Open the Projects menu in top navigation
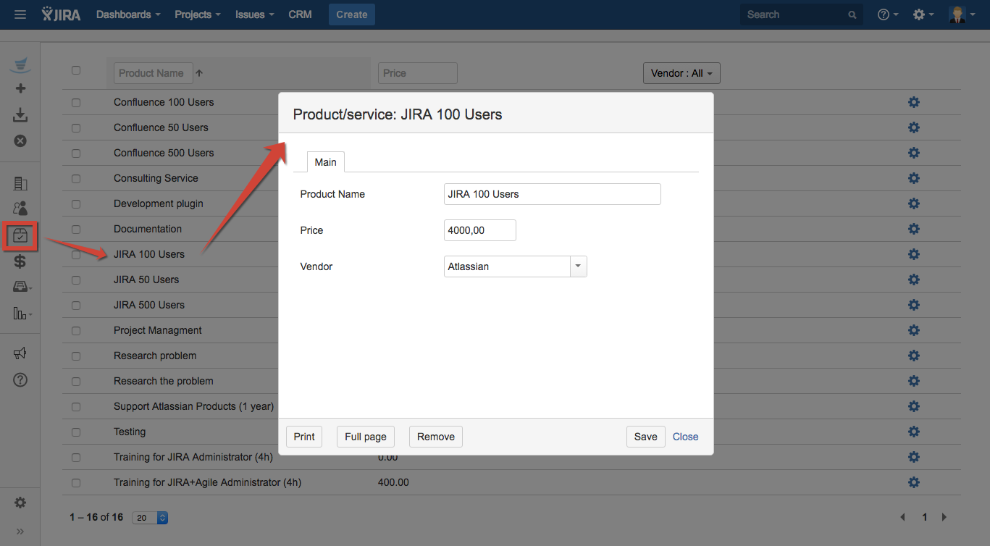This screenshot has height=546, width=990. click(x=197, y=14)
